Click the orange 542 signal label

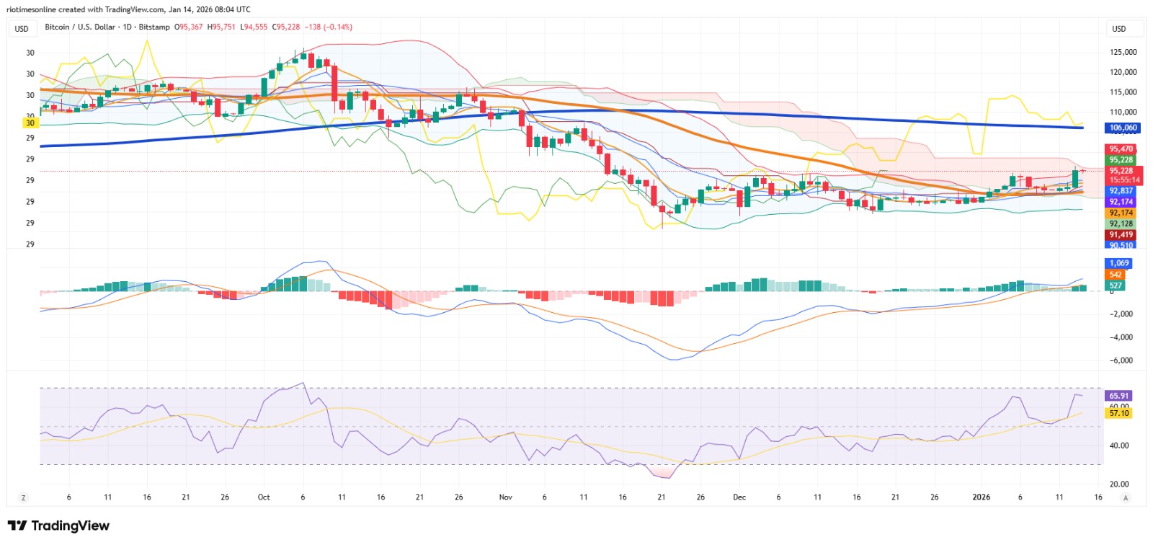(x=1115, y=275)
